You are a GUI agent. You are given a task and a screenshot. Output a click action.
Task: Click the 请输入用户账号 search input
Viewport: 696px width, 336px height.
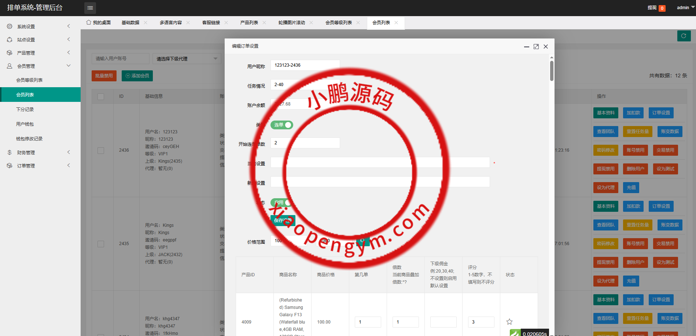point(120,58)
